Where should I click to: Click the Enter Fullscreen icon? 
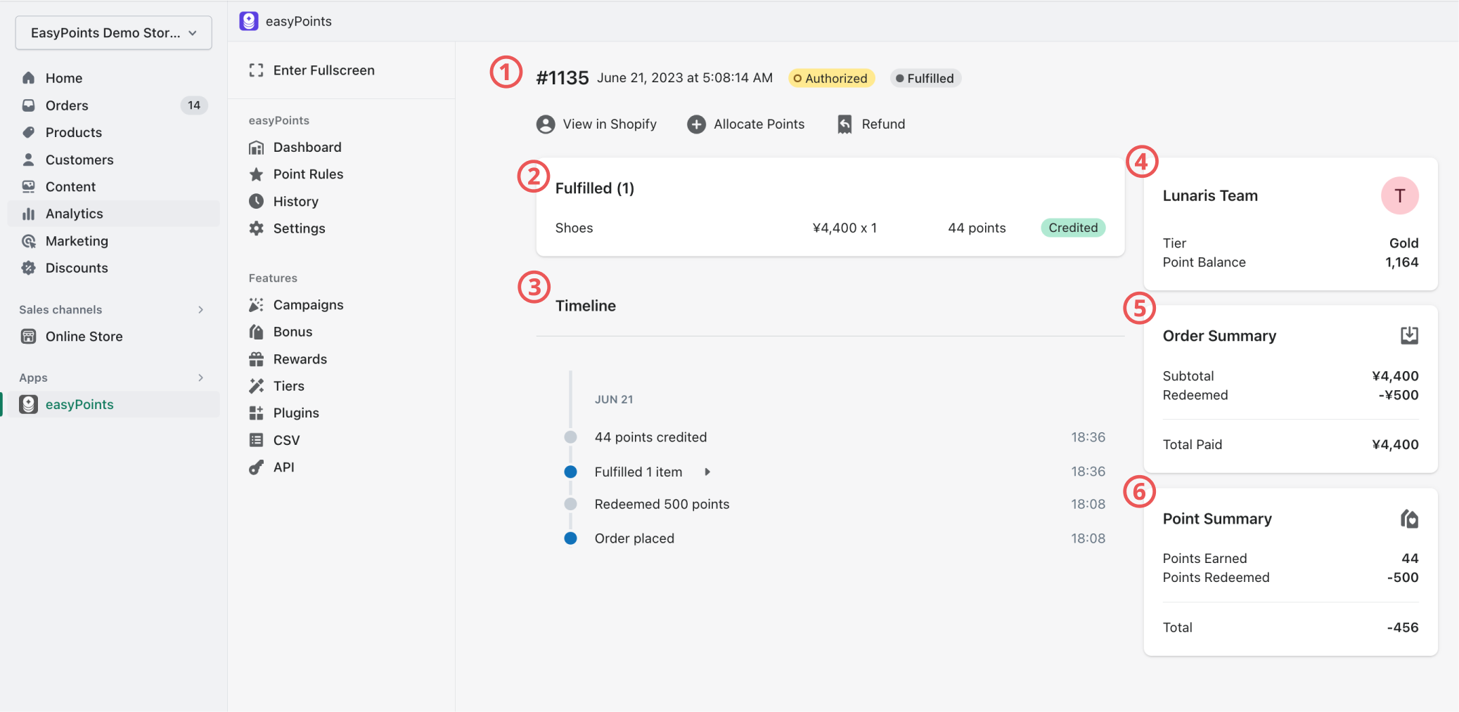pos(256,70)
